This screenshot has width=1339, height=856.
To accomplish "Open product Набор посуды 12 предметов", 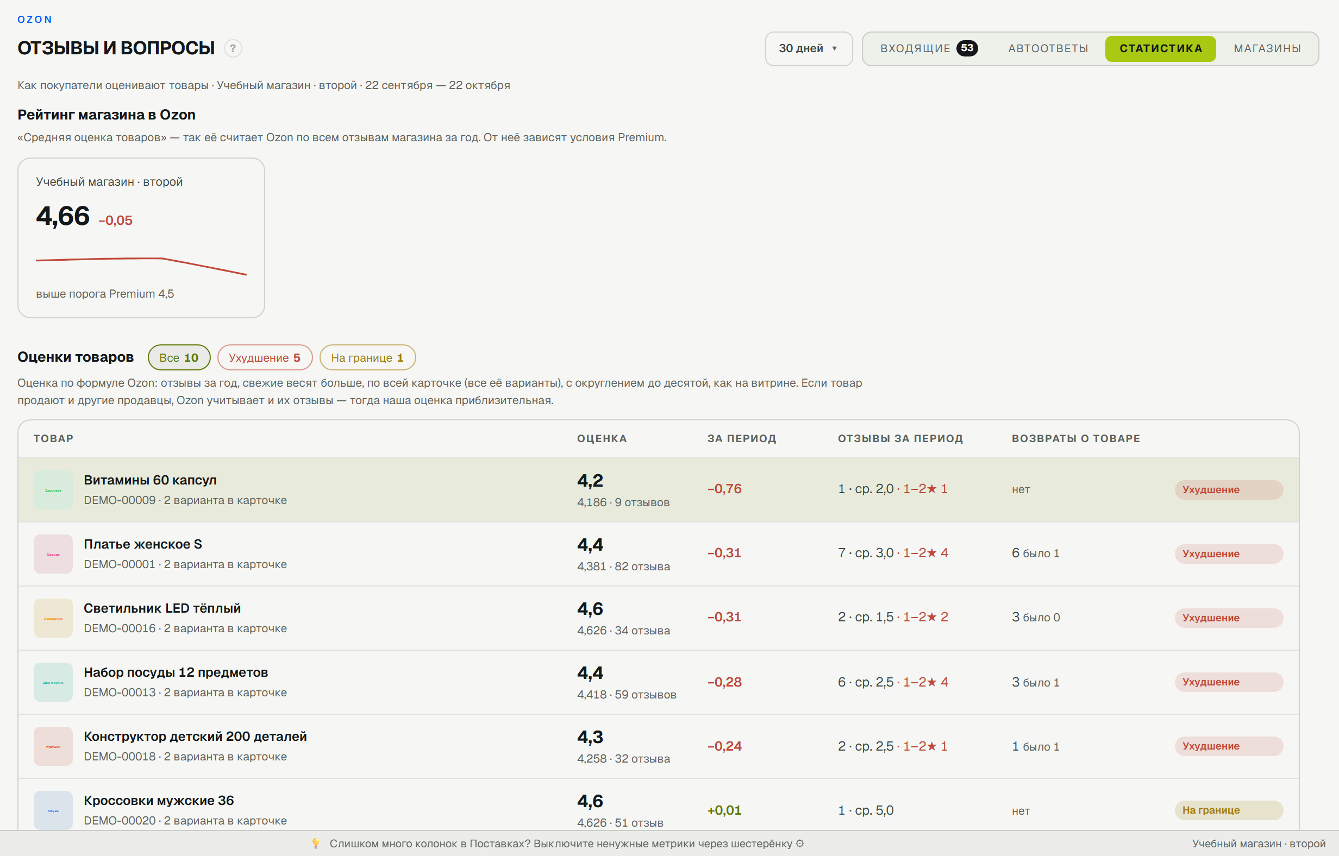I will [x=176, y=672].
